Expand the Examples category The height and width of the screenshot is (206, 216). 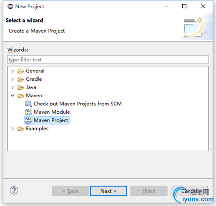coord(13,129)
